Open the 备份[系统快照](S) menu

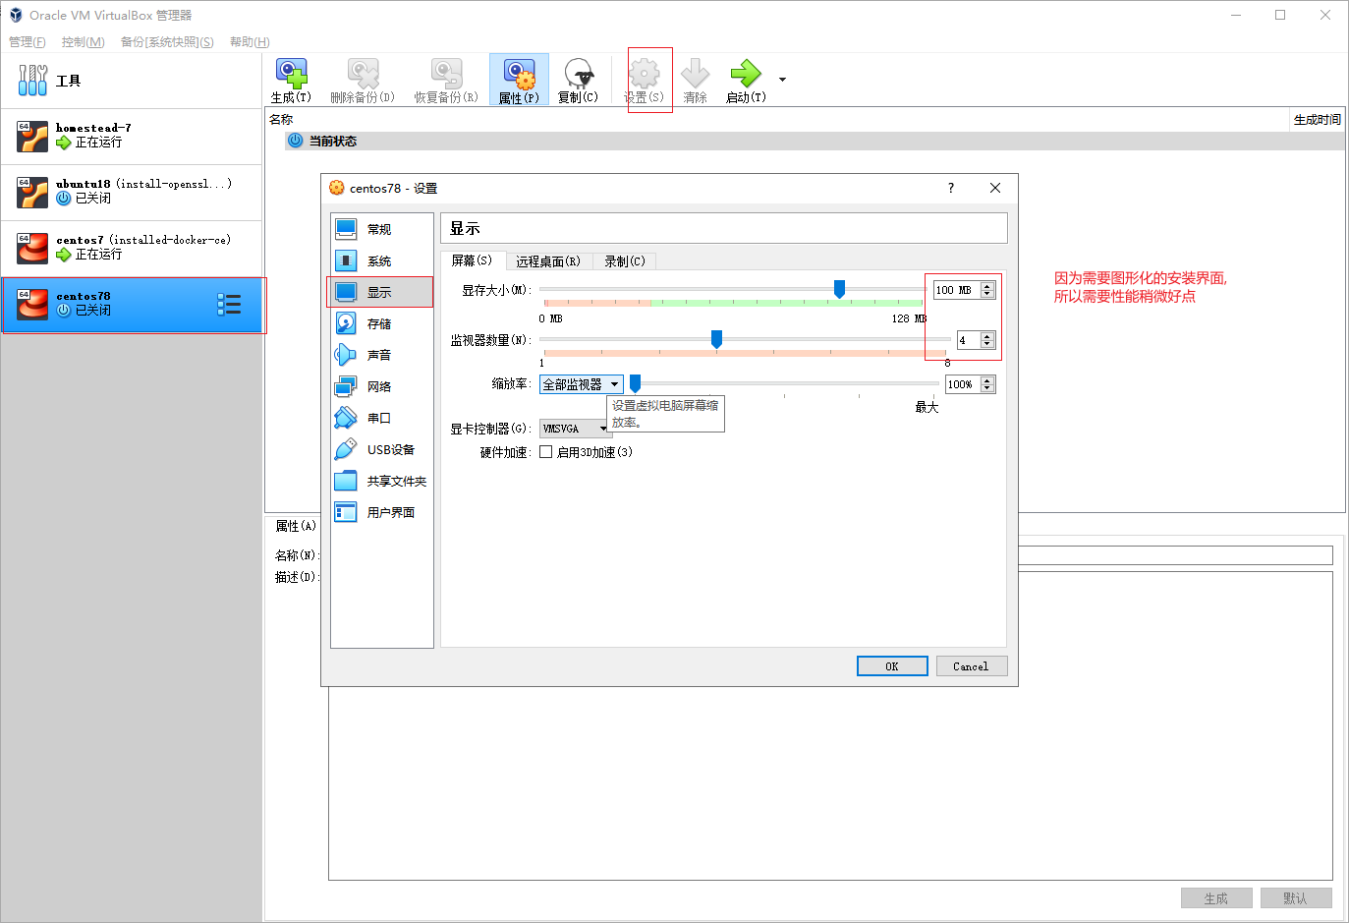(x=167, y=42)
